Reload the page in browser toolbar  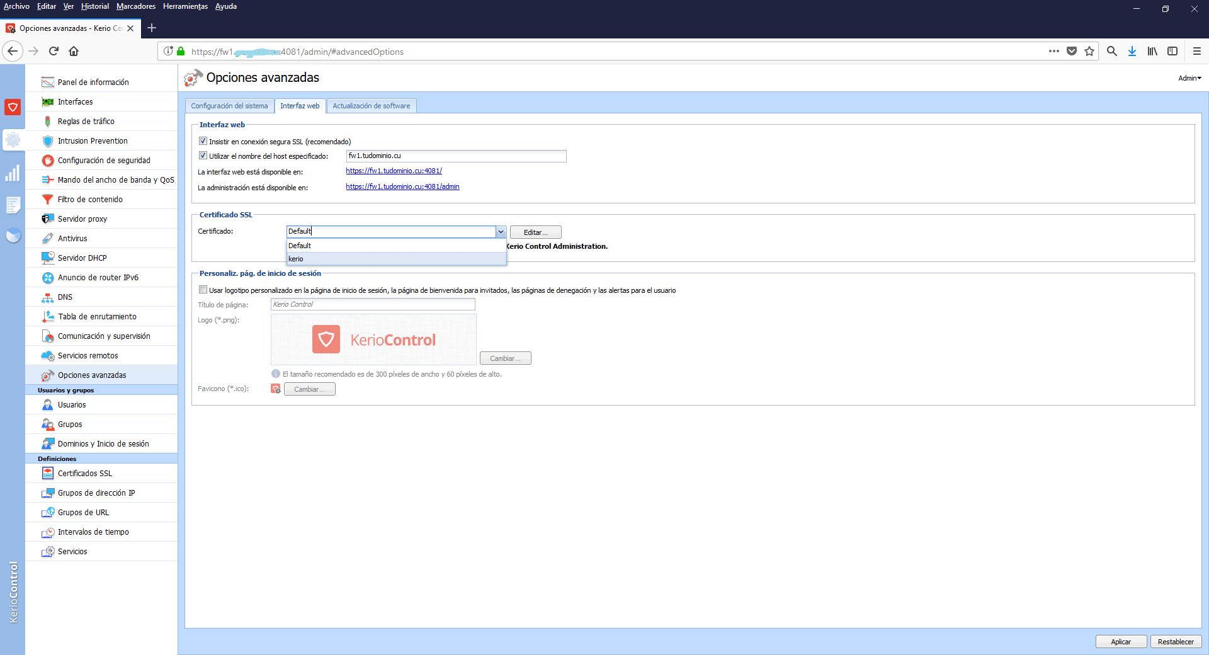[x=54, y=51]
